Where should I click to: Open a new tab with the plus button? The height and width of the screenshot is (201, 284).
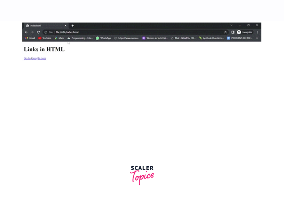click(x=72, y=25)
